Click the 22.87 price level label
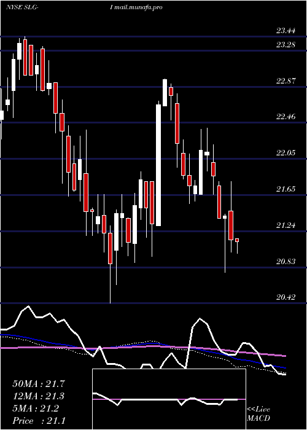Screen dimensions: 307x430 (x=286, y=81)
